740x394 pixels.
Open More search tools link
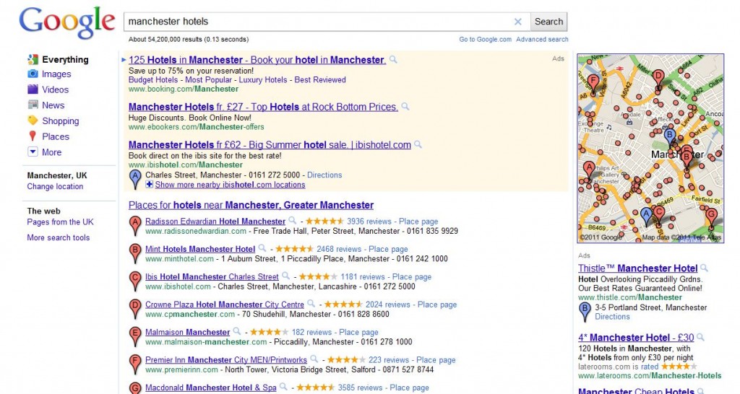58,237
